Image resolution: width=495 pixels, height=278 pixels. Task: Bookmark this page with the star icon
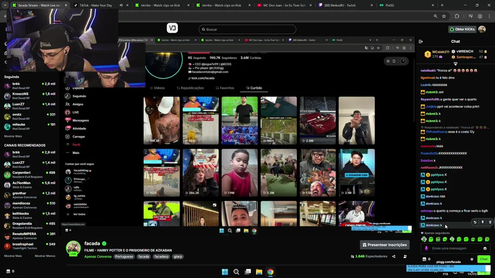coord(444,16)
